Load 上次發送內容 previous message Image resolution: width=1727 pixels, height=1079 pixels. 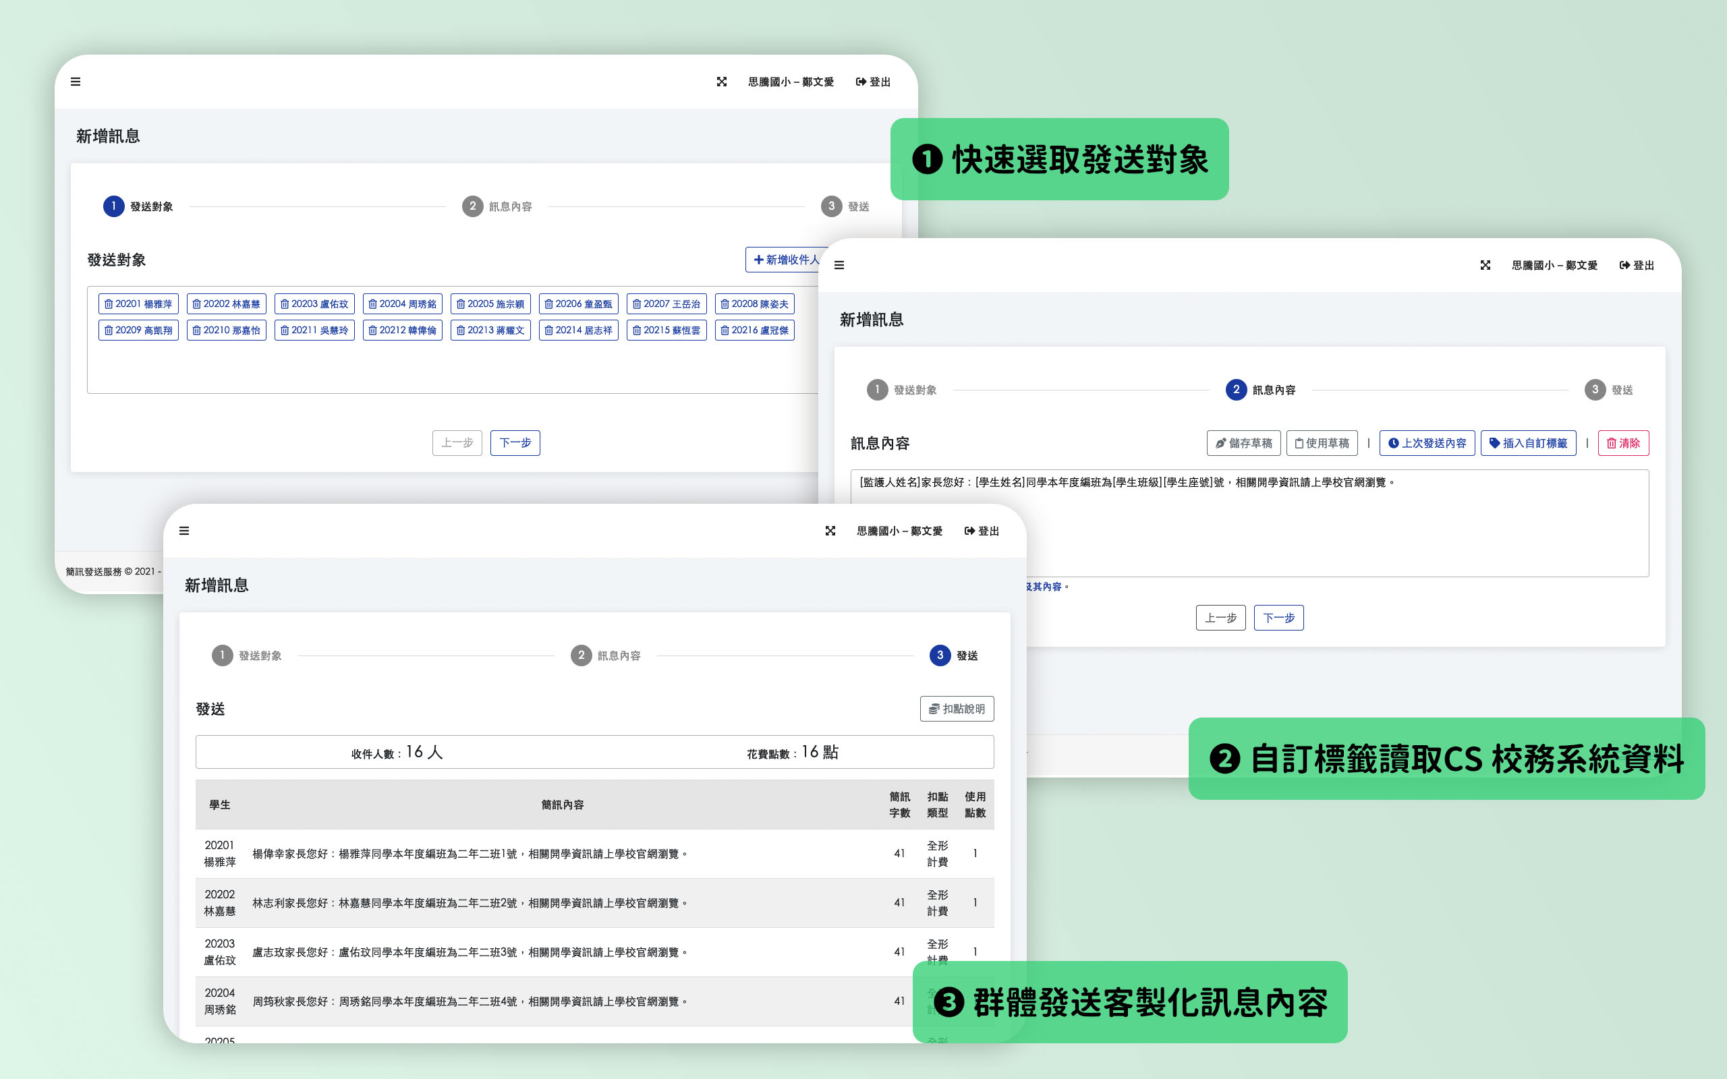pos(1427,443)
